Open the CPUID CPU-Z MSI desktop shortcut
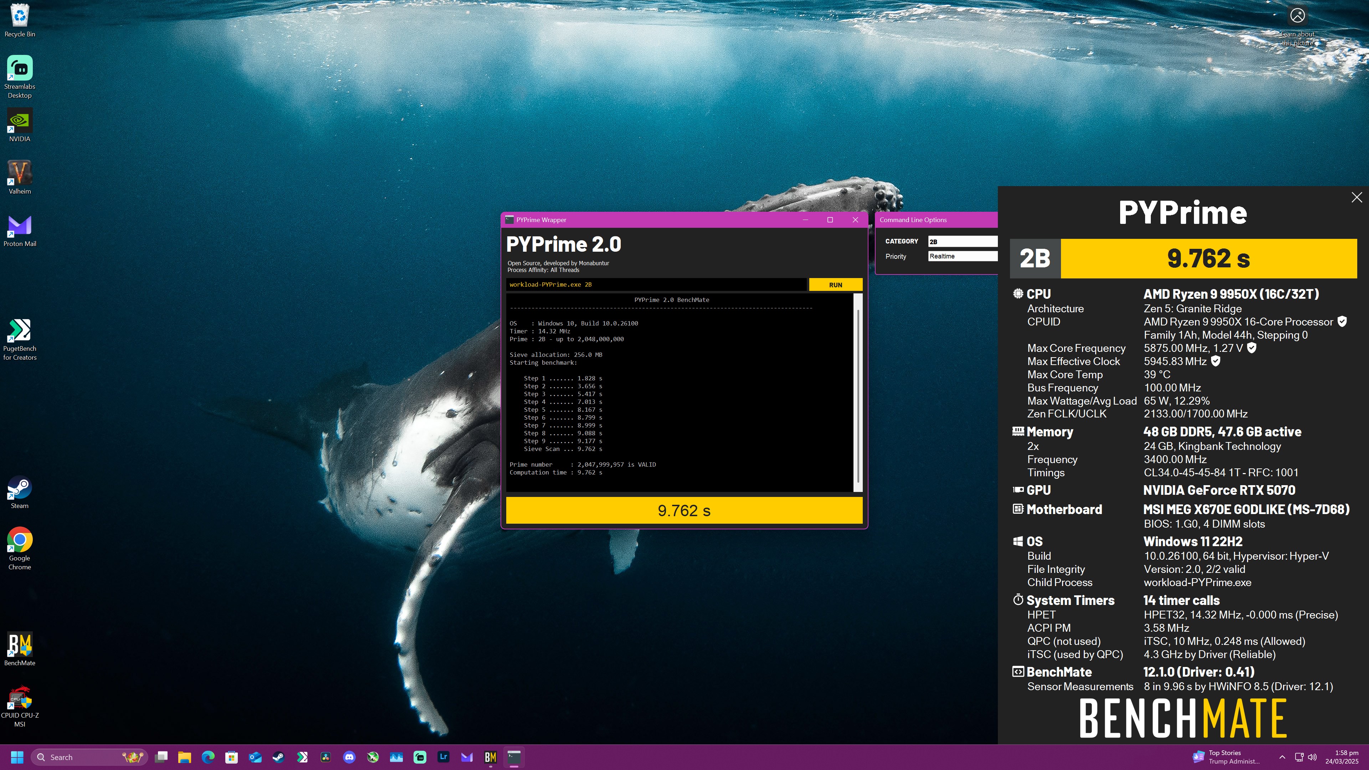 20,706
